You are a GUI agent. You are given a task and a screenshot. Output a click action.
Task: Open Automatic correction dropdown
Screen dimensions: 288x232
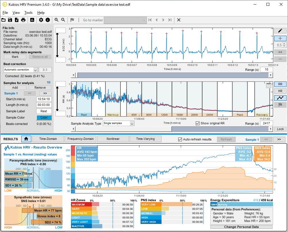pyautogui.click(x=21, y=70)
